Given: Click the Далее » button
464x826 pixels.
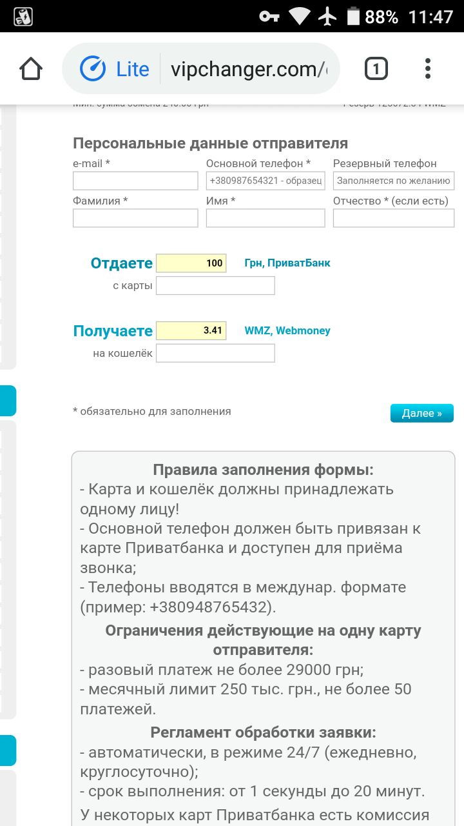Looking at the screenshot, I should (x=422, y=413).
